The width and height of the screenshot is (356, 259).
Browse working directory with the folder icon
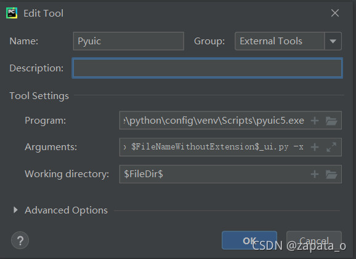coord(331,174)
